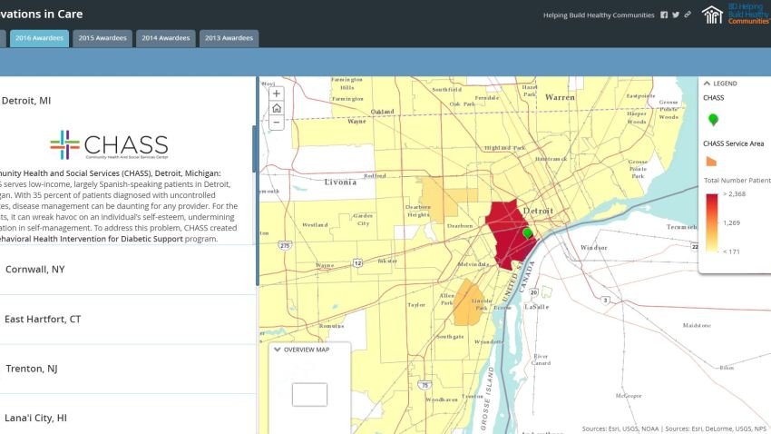Click the Helping Build Healthy Communities link
771x434 pixels.
coord(598,15)
